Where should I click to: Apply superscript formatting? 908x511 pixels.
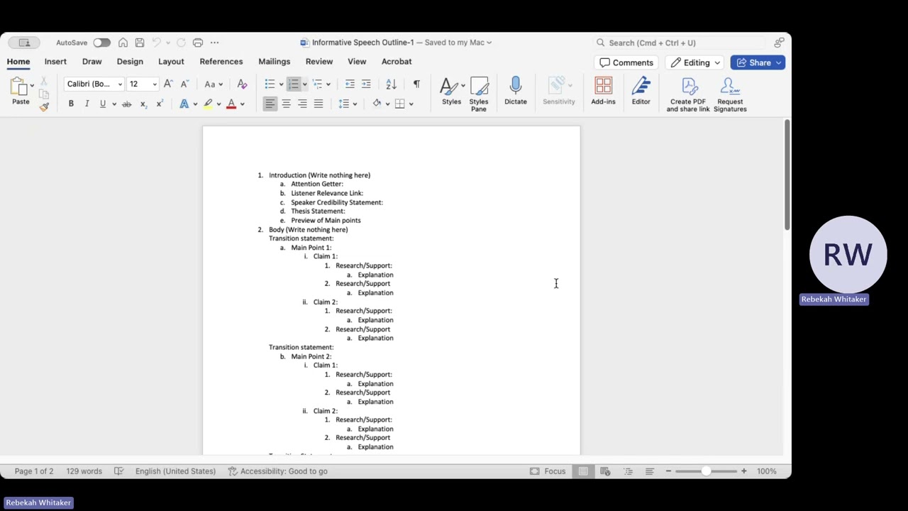pyautogui.click(x=160, y=104)
